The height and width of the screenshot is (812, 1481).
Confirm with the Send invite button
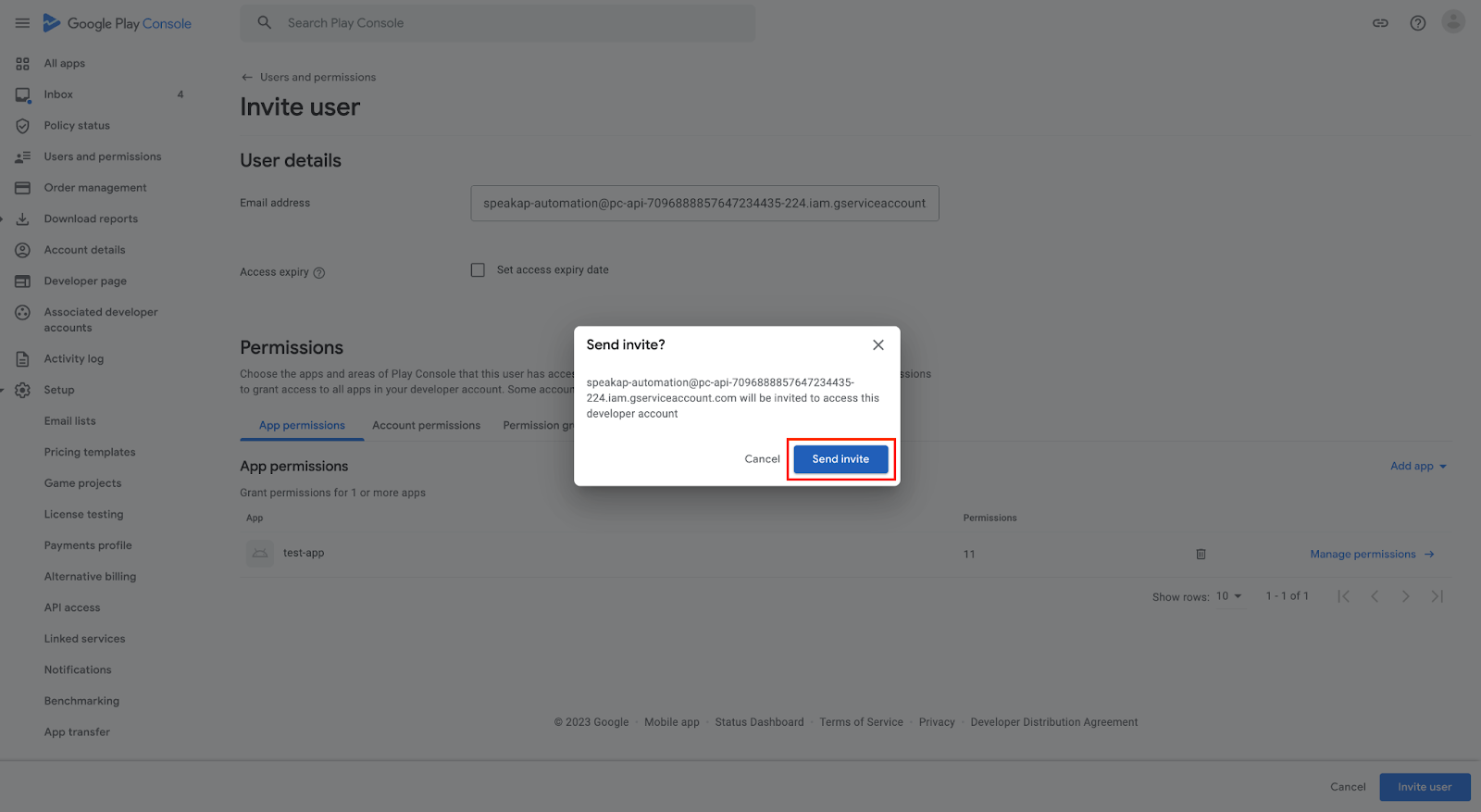pos(840,459)
